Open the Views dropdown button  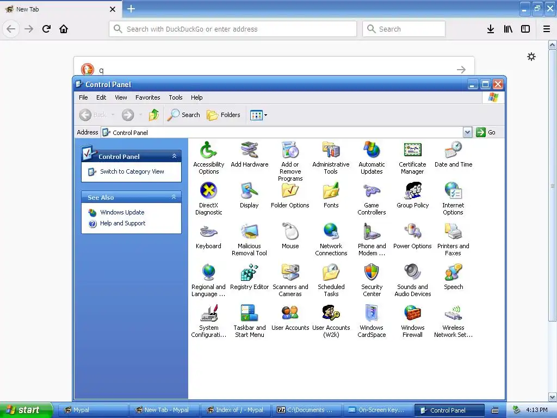click(258, 115)
